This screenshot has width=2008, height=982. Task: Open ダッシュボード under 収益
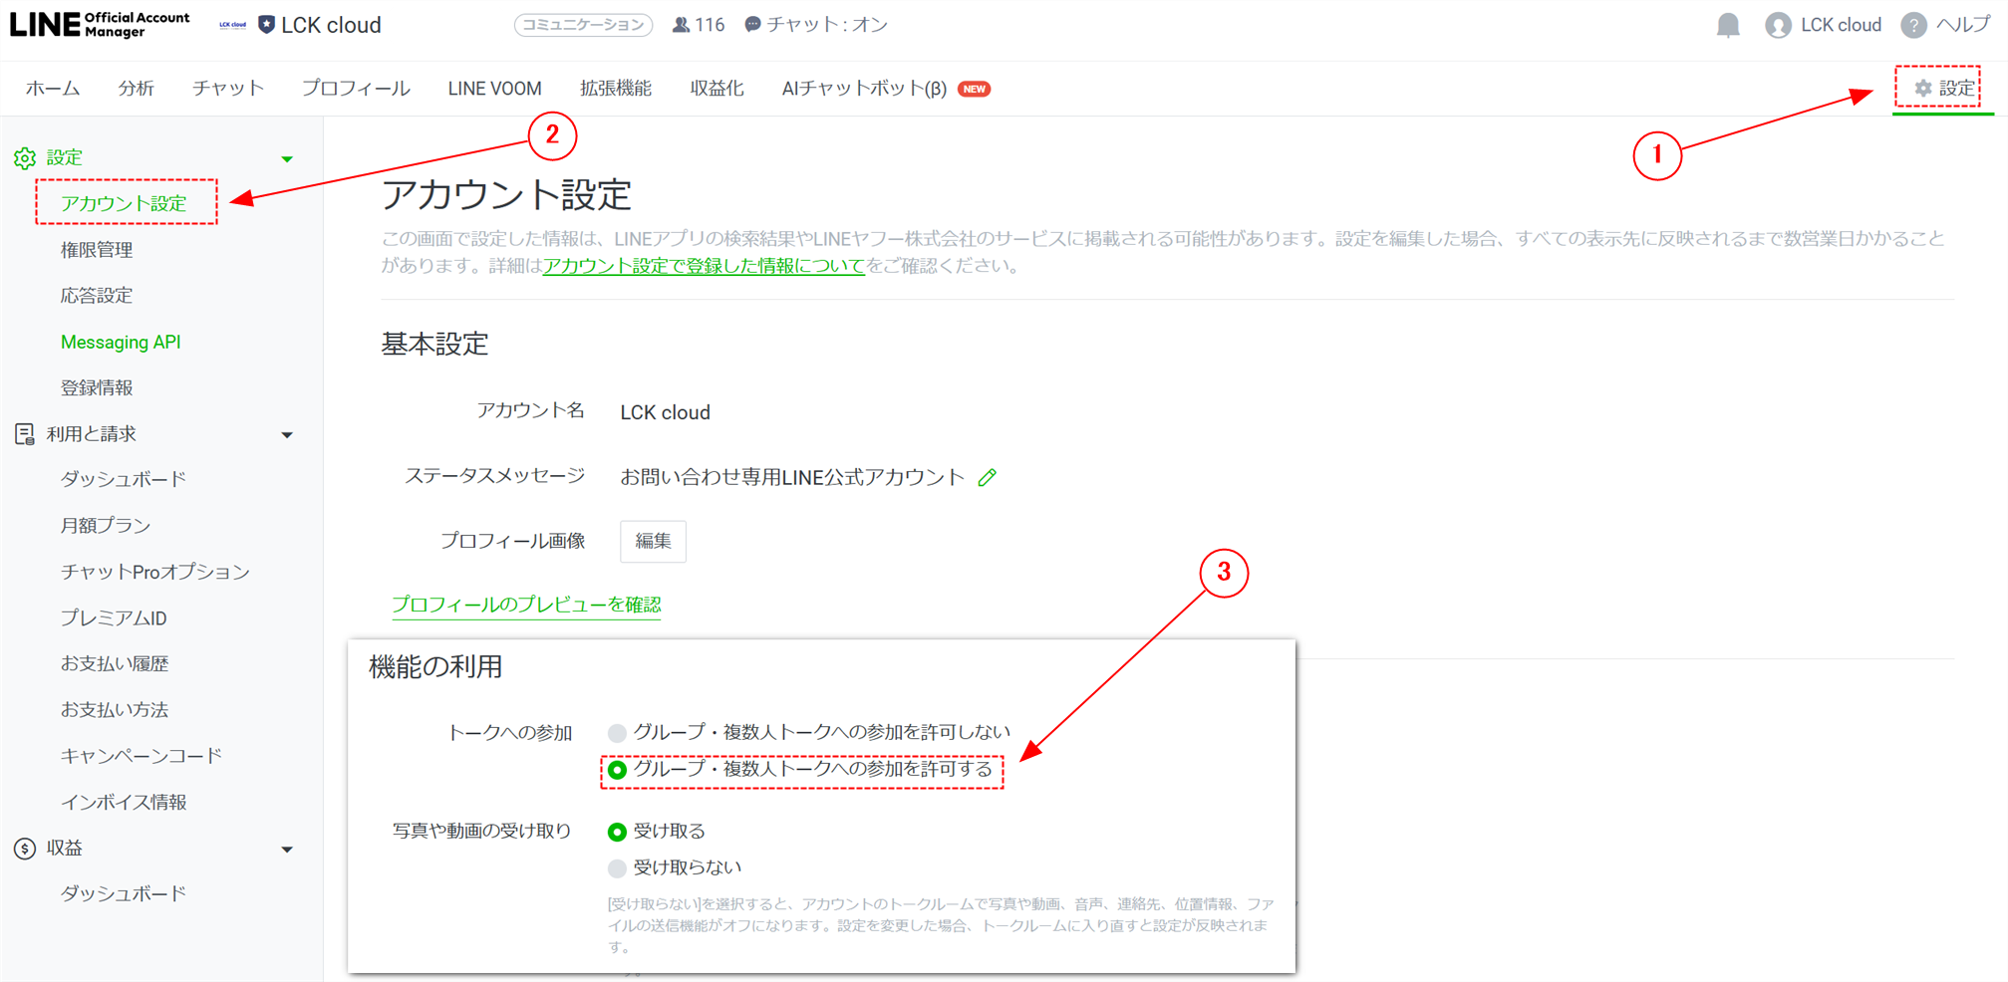click(124, 893)
